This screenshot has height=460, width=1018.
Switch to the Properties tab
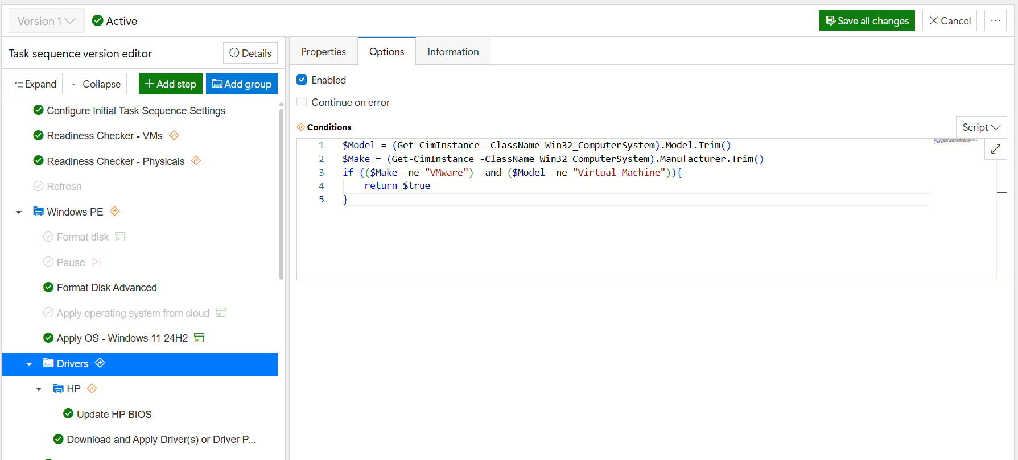coord(323,52)
